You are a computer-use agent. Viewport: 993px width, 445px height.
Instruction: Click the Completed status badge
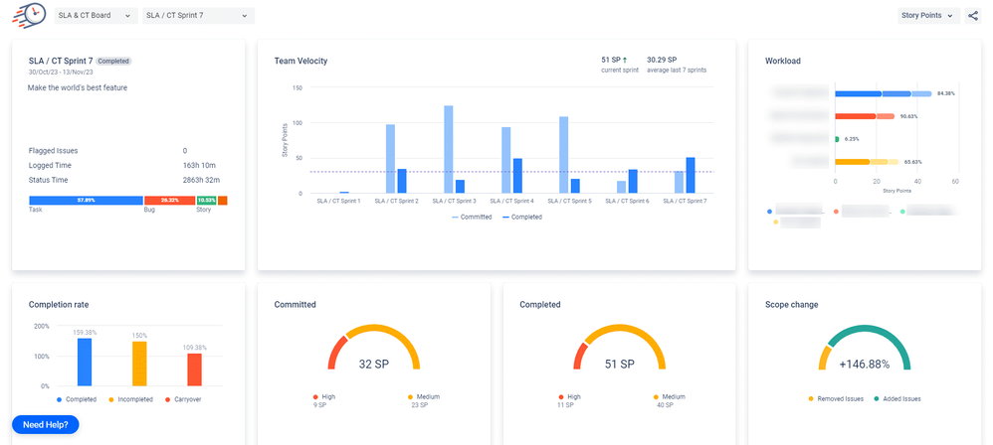pyautogui.click(x=113, y=61)
